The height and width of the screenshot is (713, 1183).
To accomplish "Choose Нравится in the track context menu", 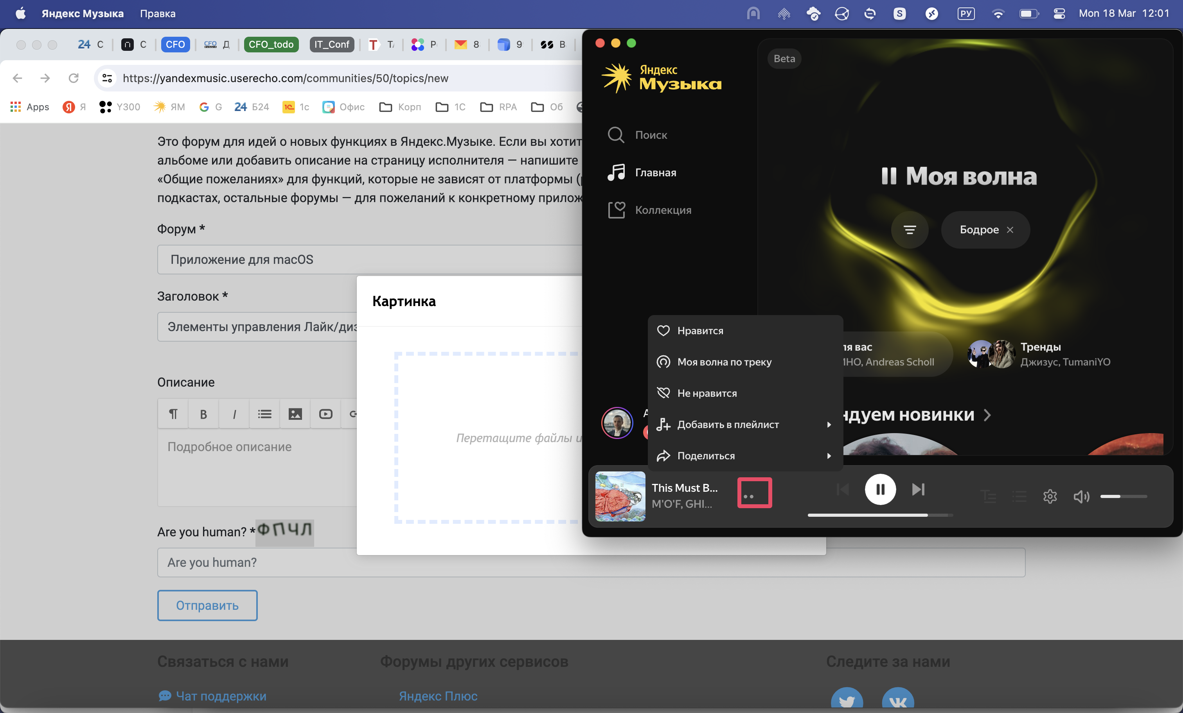I will point(745,331).
